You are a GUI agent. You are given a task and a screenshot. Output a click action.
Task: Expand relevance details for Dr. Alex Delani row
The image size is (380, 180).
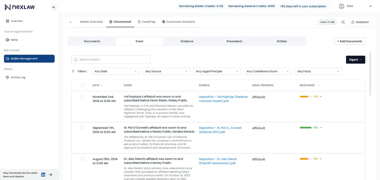point(321,159)
